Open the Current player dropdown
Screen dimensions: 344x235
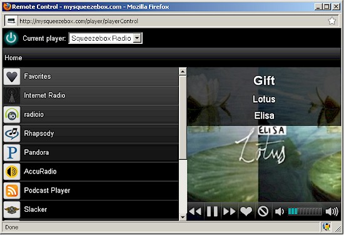[x=106, y=38]
